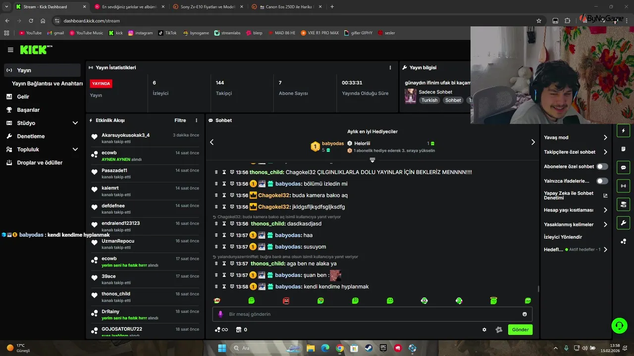
Task: Expand the Hedefler active goals row
Action: click(x=605, y=250)
